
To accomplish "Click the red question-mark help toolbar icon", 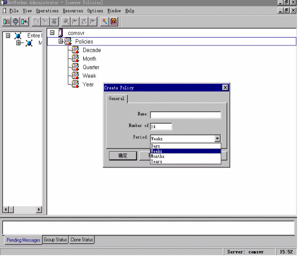I will (114, 21).
